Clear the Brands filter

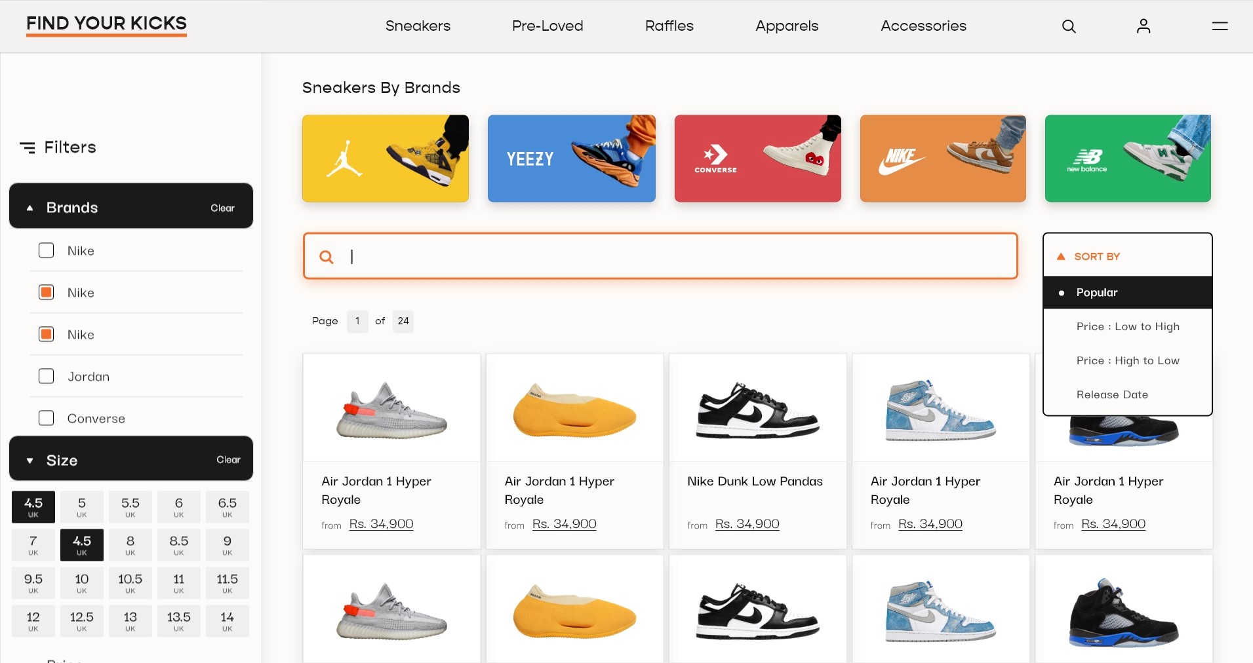click(222, 208)
